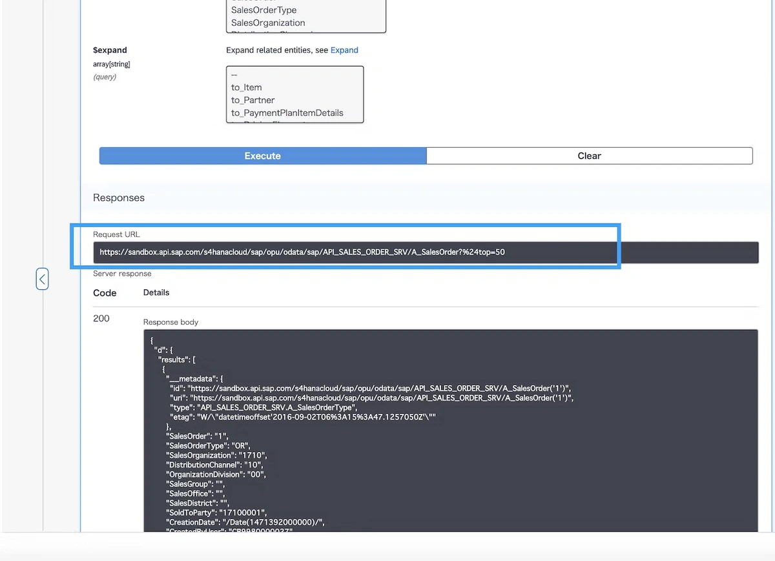Click the Request URL field

(x=426, y=252)
